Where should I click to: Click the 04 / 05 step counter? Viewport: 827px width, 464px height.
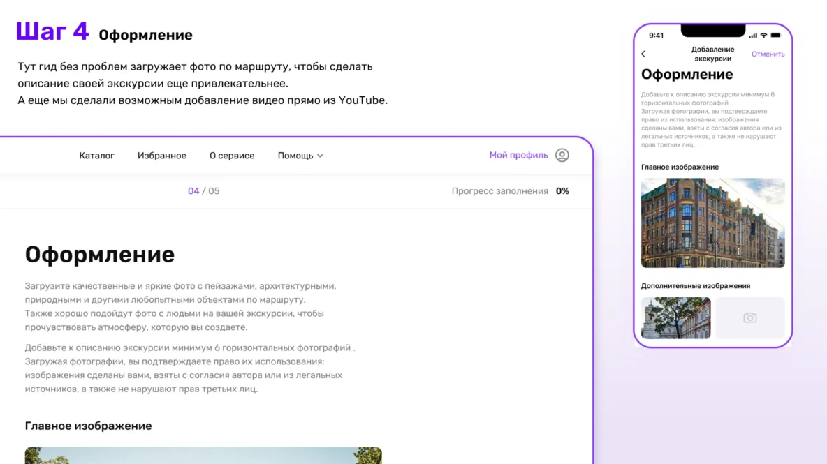point(203,190)
